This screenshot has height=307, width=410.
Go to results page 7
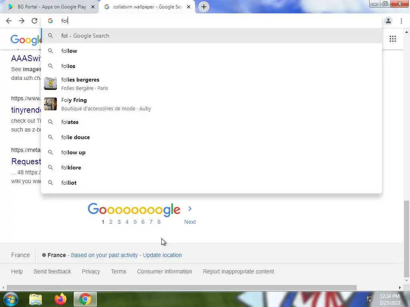pos(151,222)
